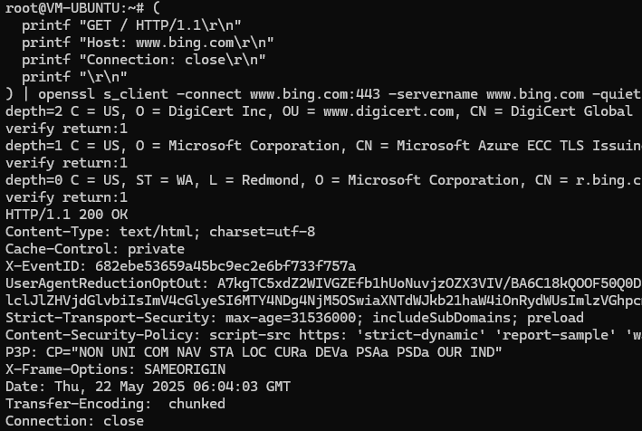642x431 pixels.
Task: Click the HTTP/1.1 200 OK status line
Action: 66,215
